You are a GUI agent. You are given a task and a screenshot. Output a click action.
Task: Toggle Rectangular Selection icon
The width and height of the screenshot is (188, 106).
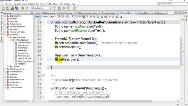(87, 16)
